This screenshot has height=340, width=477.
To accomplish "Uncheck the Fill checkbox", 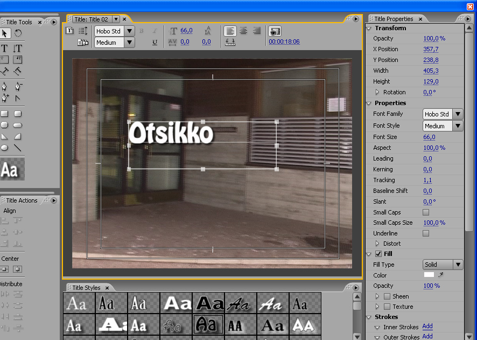I will (378, 254).
